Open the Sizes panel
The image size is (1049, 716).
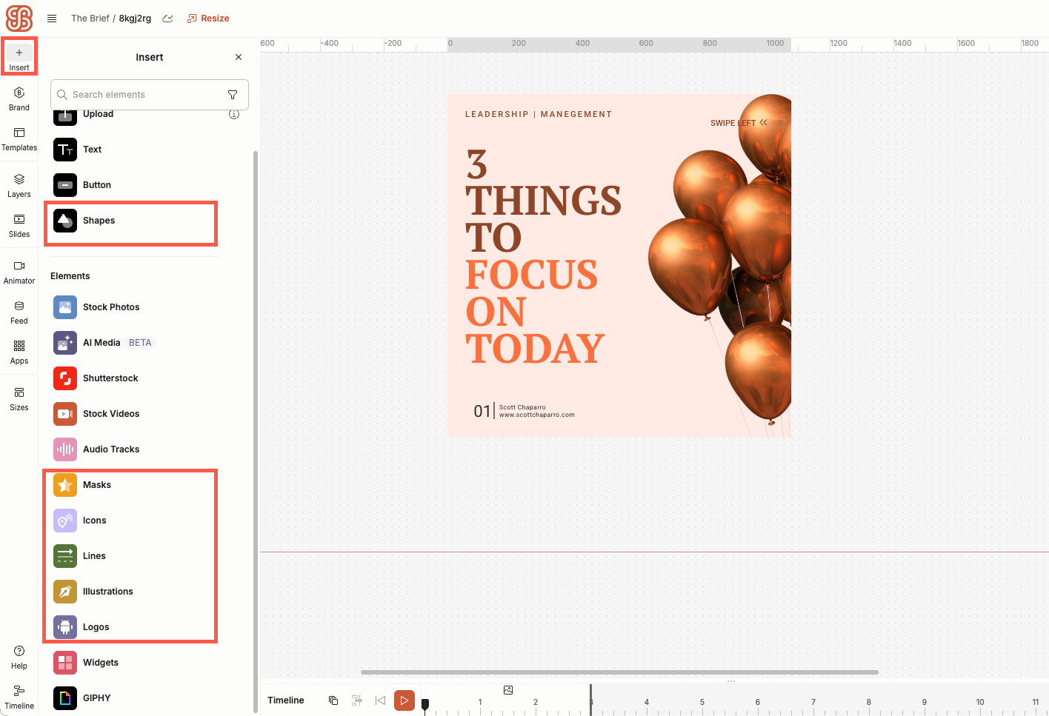coord(19,398)
